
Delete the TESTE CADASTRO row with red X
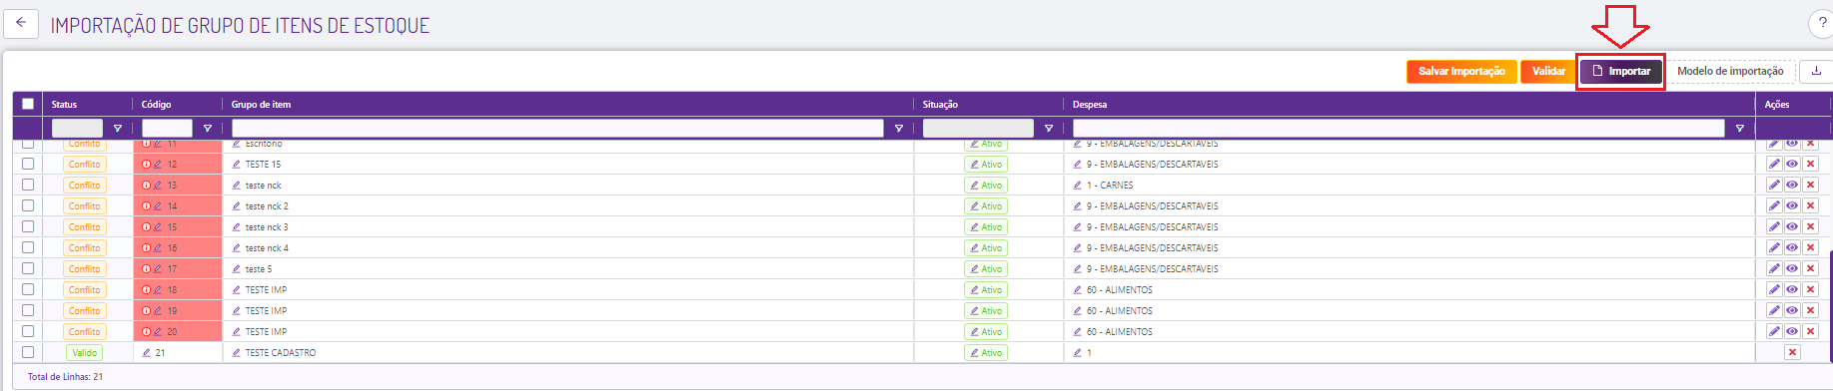(x=1792, y=353)
